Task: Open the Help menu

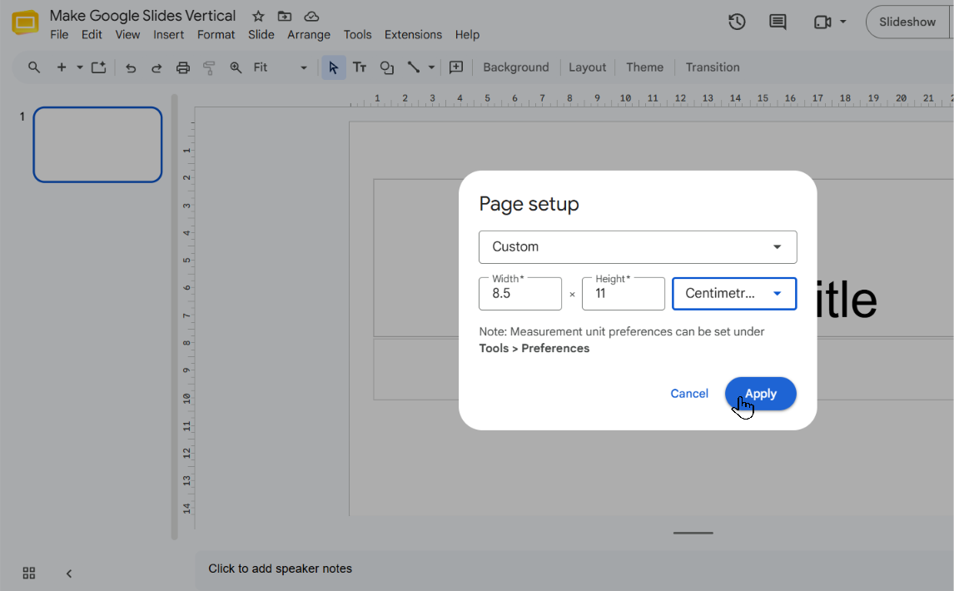Action: click(x=467, y=35)
